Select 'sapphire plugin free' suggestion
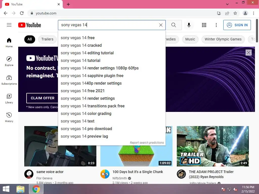 (x=112, y=76)
